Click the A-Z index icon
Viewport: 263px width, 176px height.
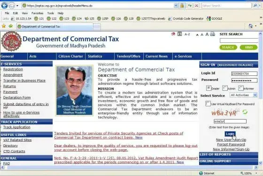coord(187,34)
